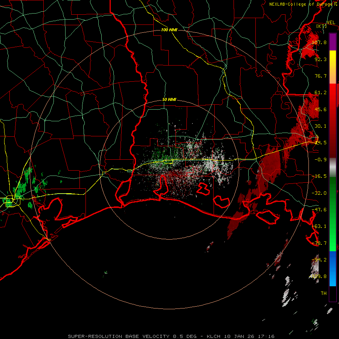Screen dimensions: 339x339
Task: Select the 61.2 legend value
Action: (x=321, y=93)
